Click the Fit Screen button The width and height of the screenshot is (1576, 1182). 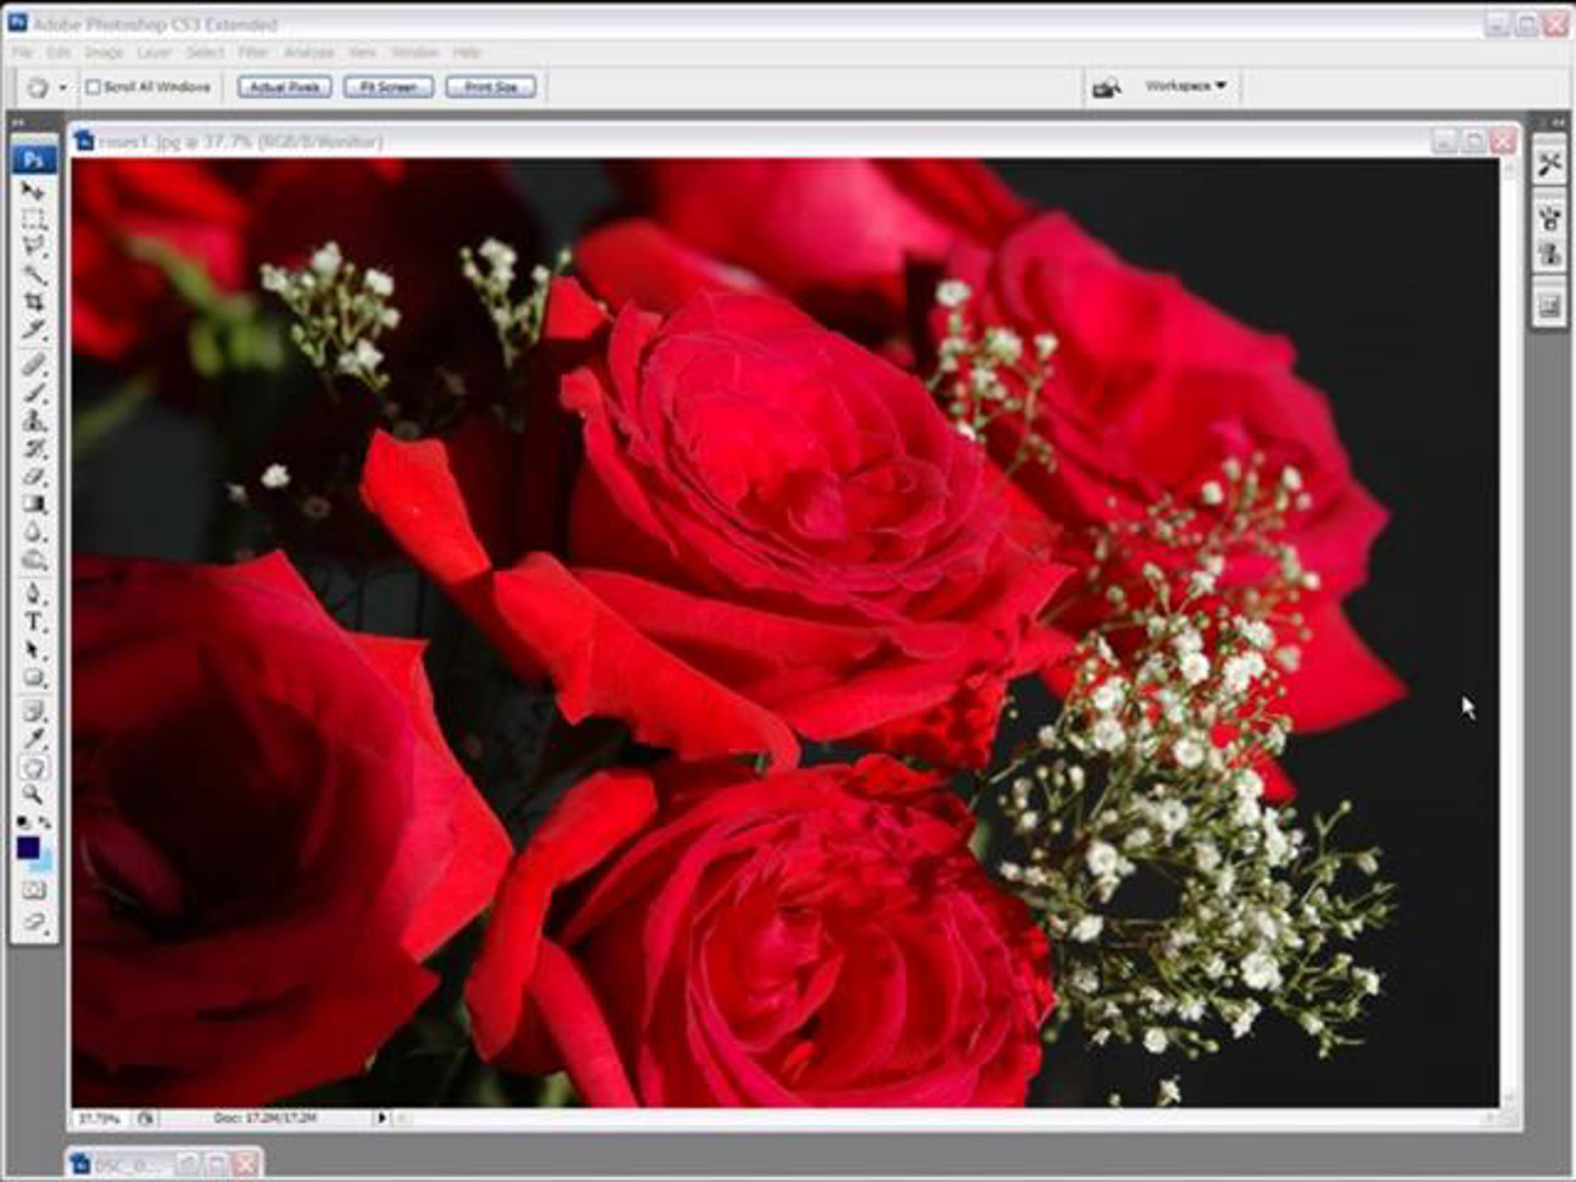(388, 87)
